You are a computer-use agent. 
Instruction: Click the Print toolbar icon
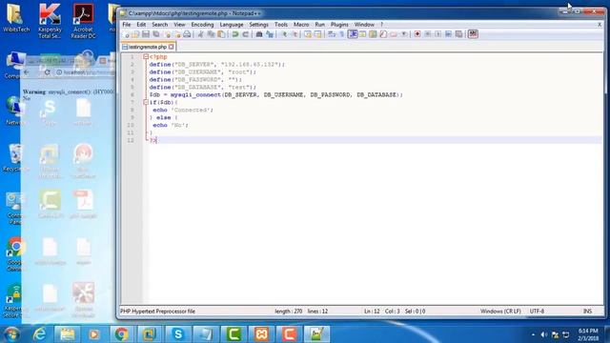(x=187, y=34)
